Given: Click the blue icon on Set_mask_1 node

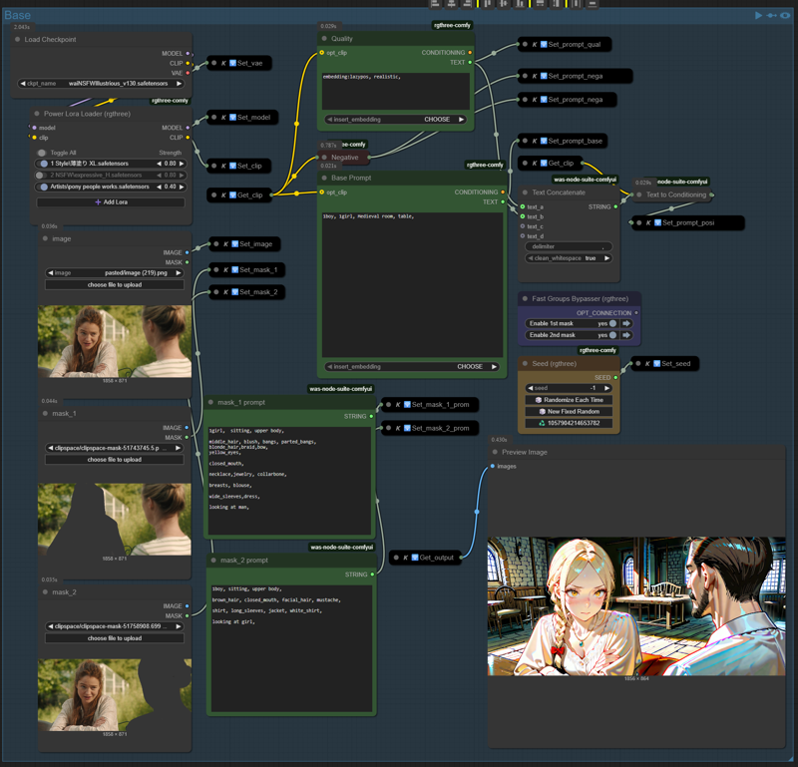Looking at the screenshot, I should [x=235, y=269].
